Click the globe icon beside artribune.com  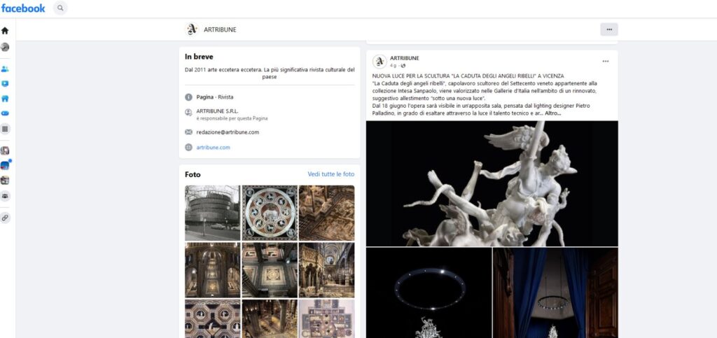point(188,148)
